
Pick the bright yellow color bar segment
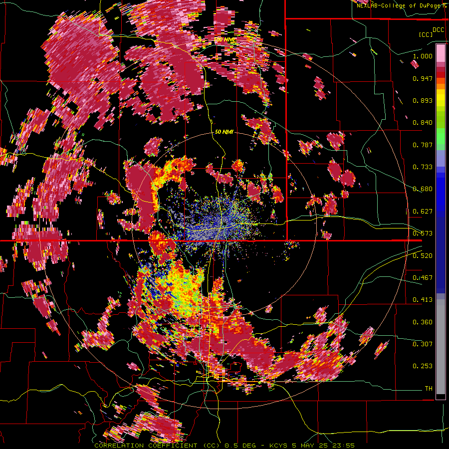441,98
